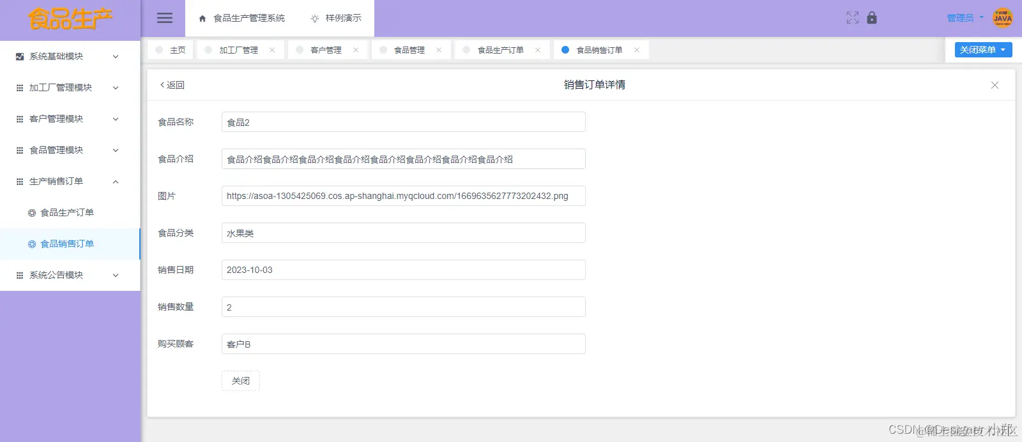Image resolution: width=1022 pixels, height=442 pixels.
Task: Open 食品生产管理系统 top navigation item
Action: click(x=242, y=18)
